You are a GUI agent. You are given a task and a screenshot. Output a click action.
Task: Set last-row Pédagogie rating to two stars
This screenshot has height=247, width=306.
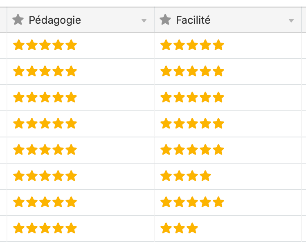point(32,228)
